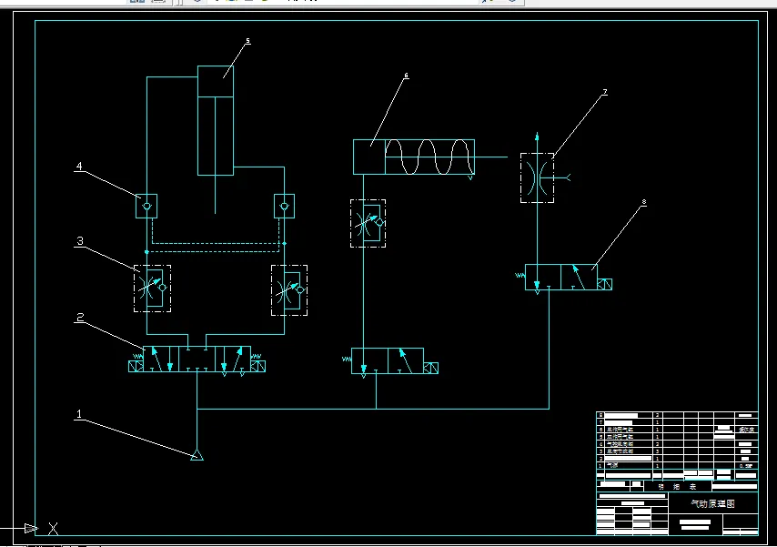
Task: Click the 气动原理图 title text
Action: 712,503
